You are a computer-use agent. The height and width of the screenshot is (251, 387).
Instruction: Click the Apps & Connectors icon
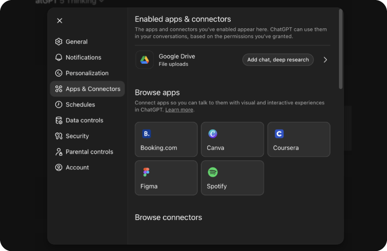pyautogui.click(x=59, y=89)
